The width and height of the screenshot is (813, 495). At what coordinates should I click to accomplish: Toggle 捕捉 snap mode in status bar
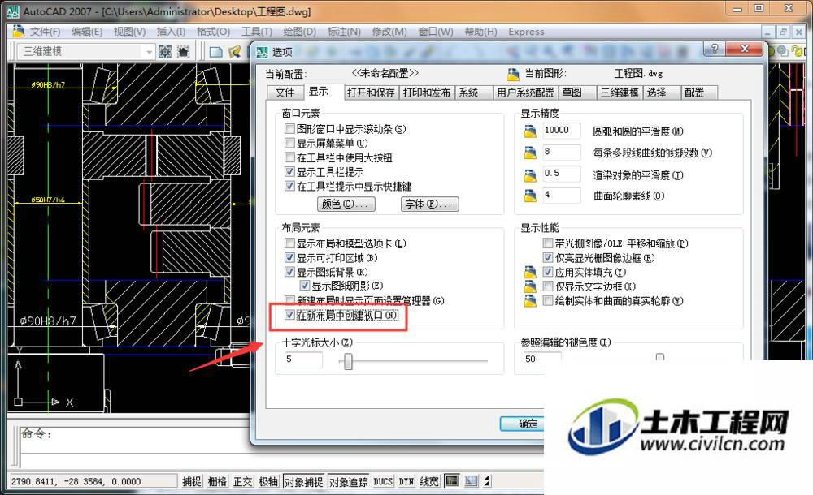(x=191, y=481)
